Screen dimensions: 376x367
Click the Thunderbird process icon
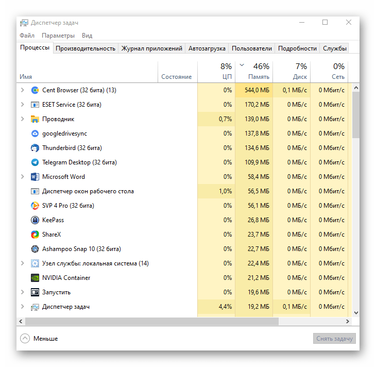point(35,148)
